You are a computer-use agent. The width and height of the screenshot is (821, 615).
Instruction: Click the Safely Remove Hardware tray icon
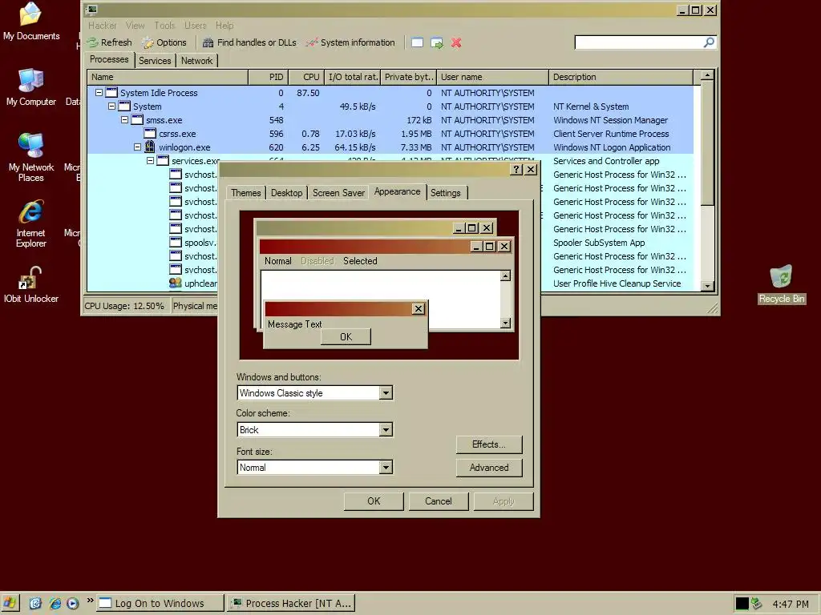pyautogui.click(x=756, y=603)
